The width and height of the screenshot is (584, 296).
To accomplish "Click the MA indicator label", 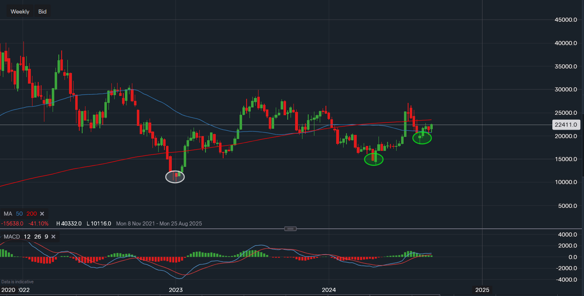I will [x=8, y=214].
